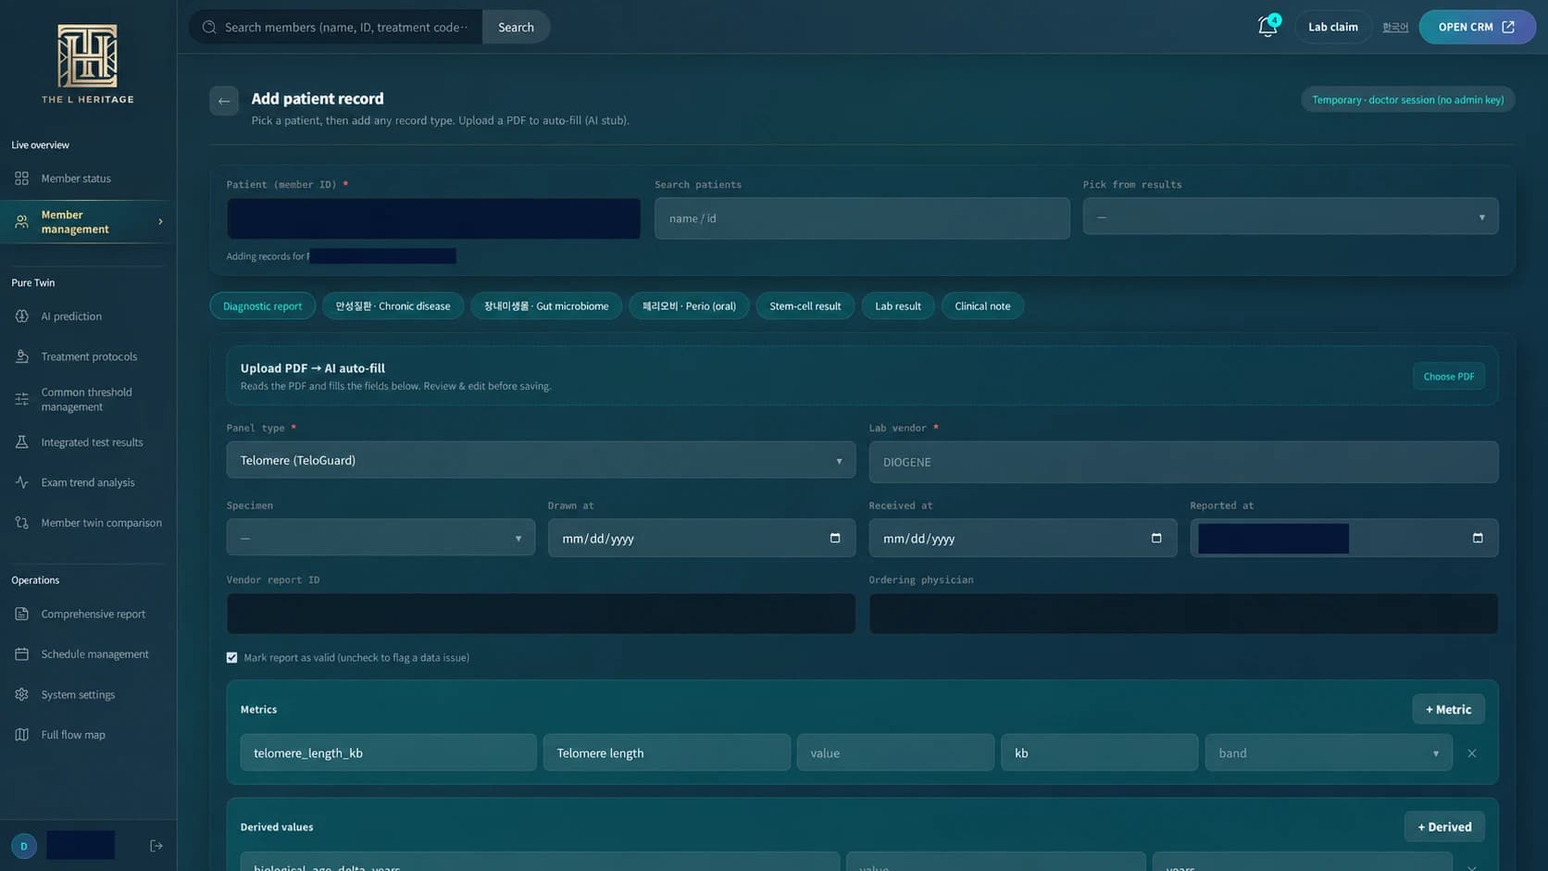The width and height of the screenshot is (1548, 871).
Task: Open the Received at calendar picker icon
Action: click(1156, 538)
